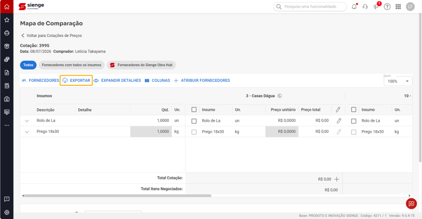Check Rolo de La for second supplier

point(354,121)
